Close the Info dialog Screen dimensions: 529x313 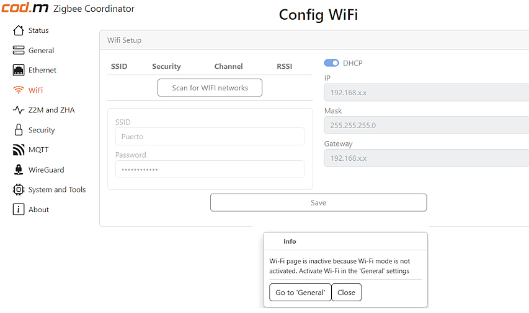[x=347, y=293]
